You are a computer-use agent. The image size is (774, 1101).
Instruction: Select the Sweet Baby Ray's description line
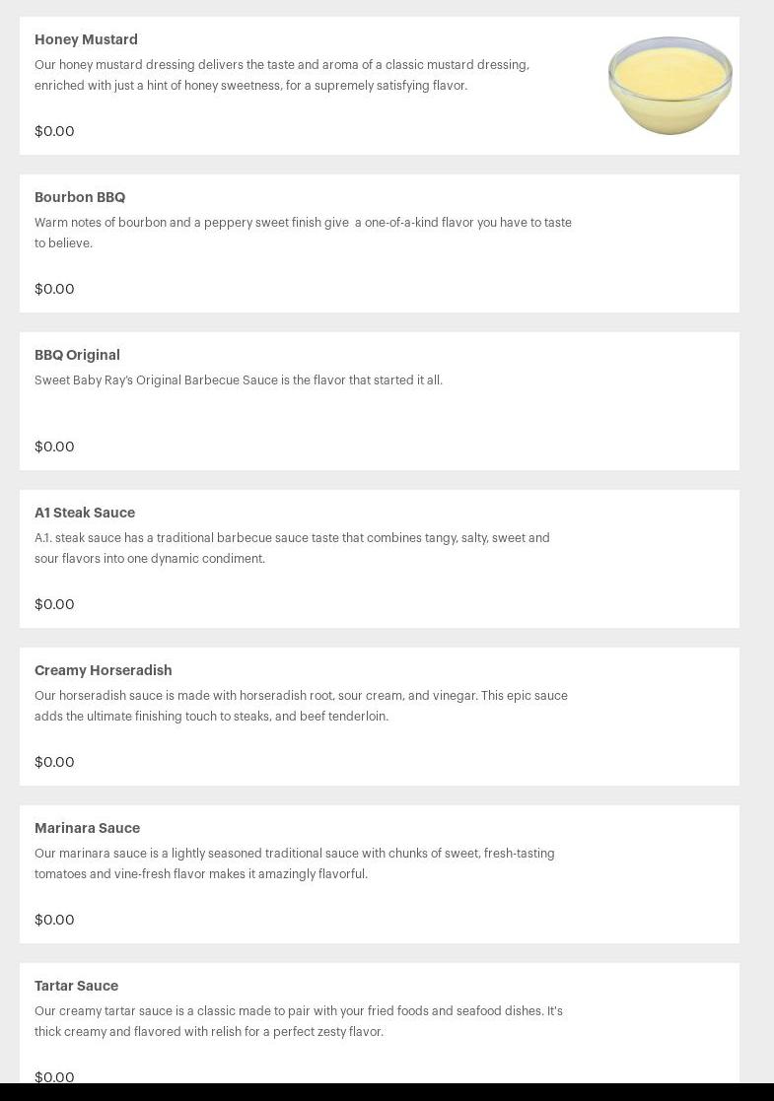tap(239, 380)
